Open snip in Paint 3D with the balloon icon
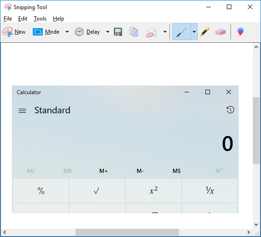The image size is (261, 237). (x=240, y=32)
